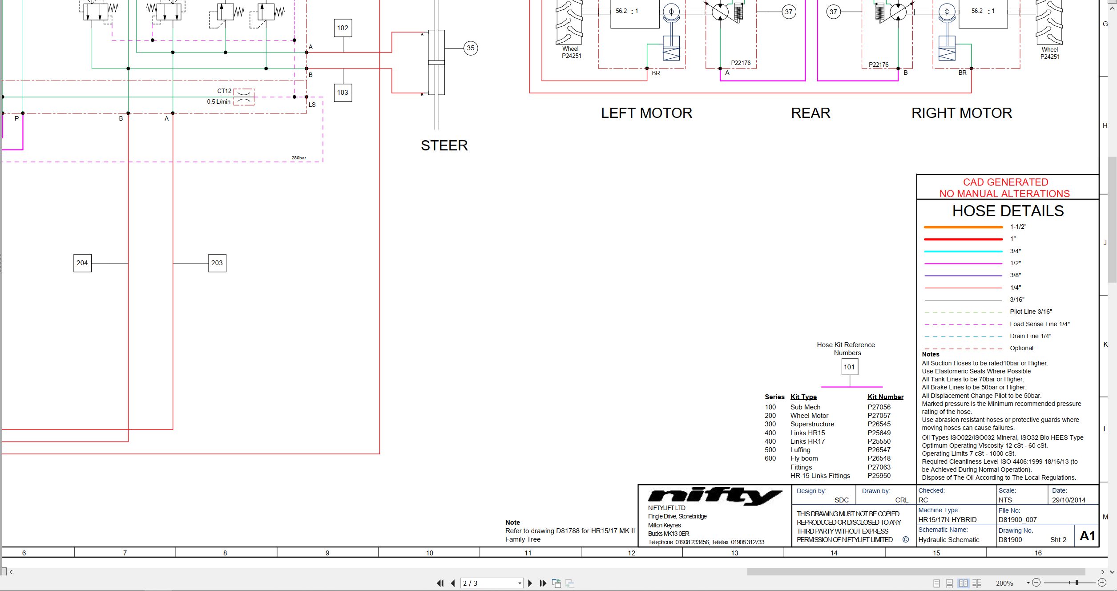Click the machine type HR15/17N HYBRID

pos(948,520)
